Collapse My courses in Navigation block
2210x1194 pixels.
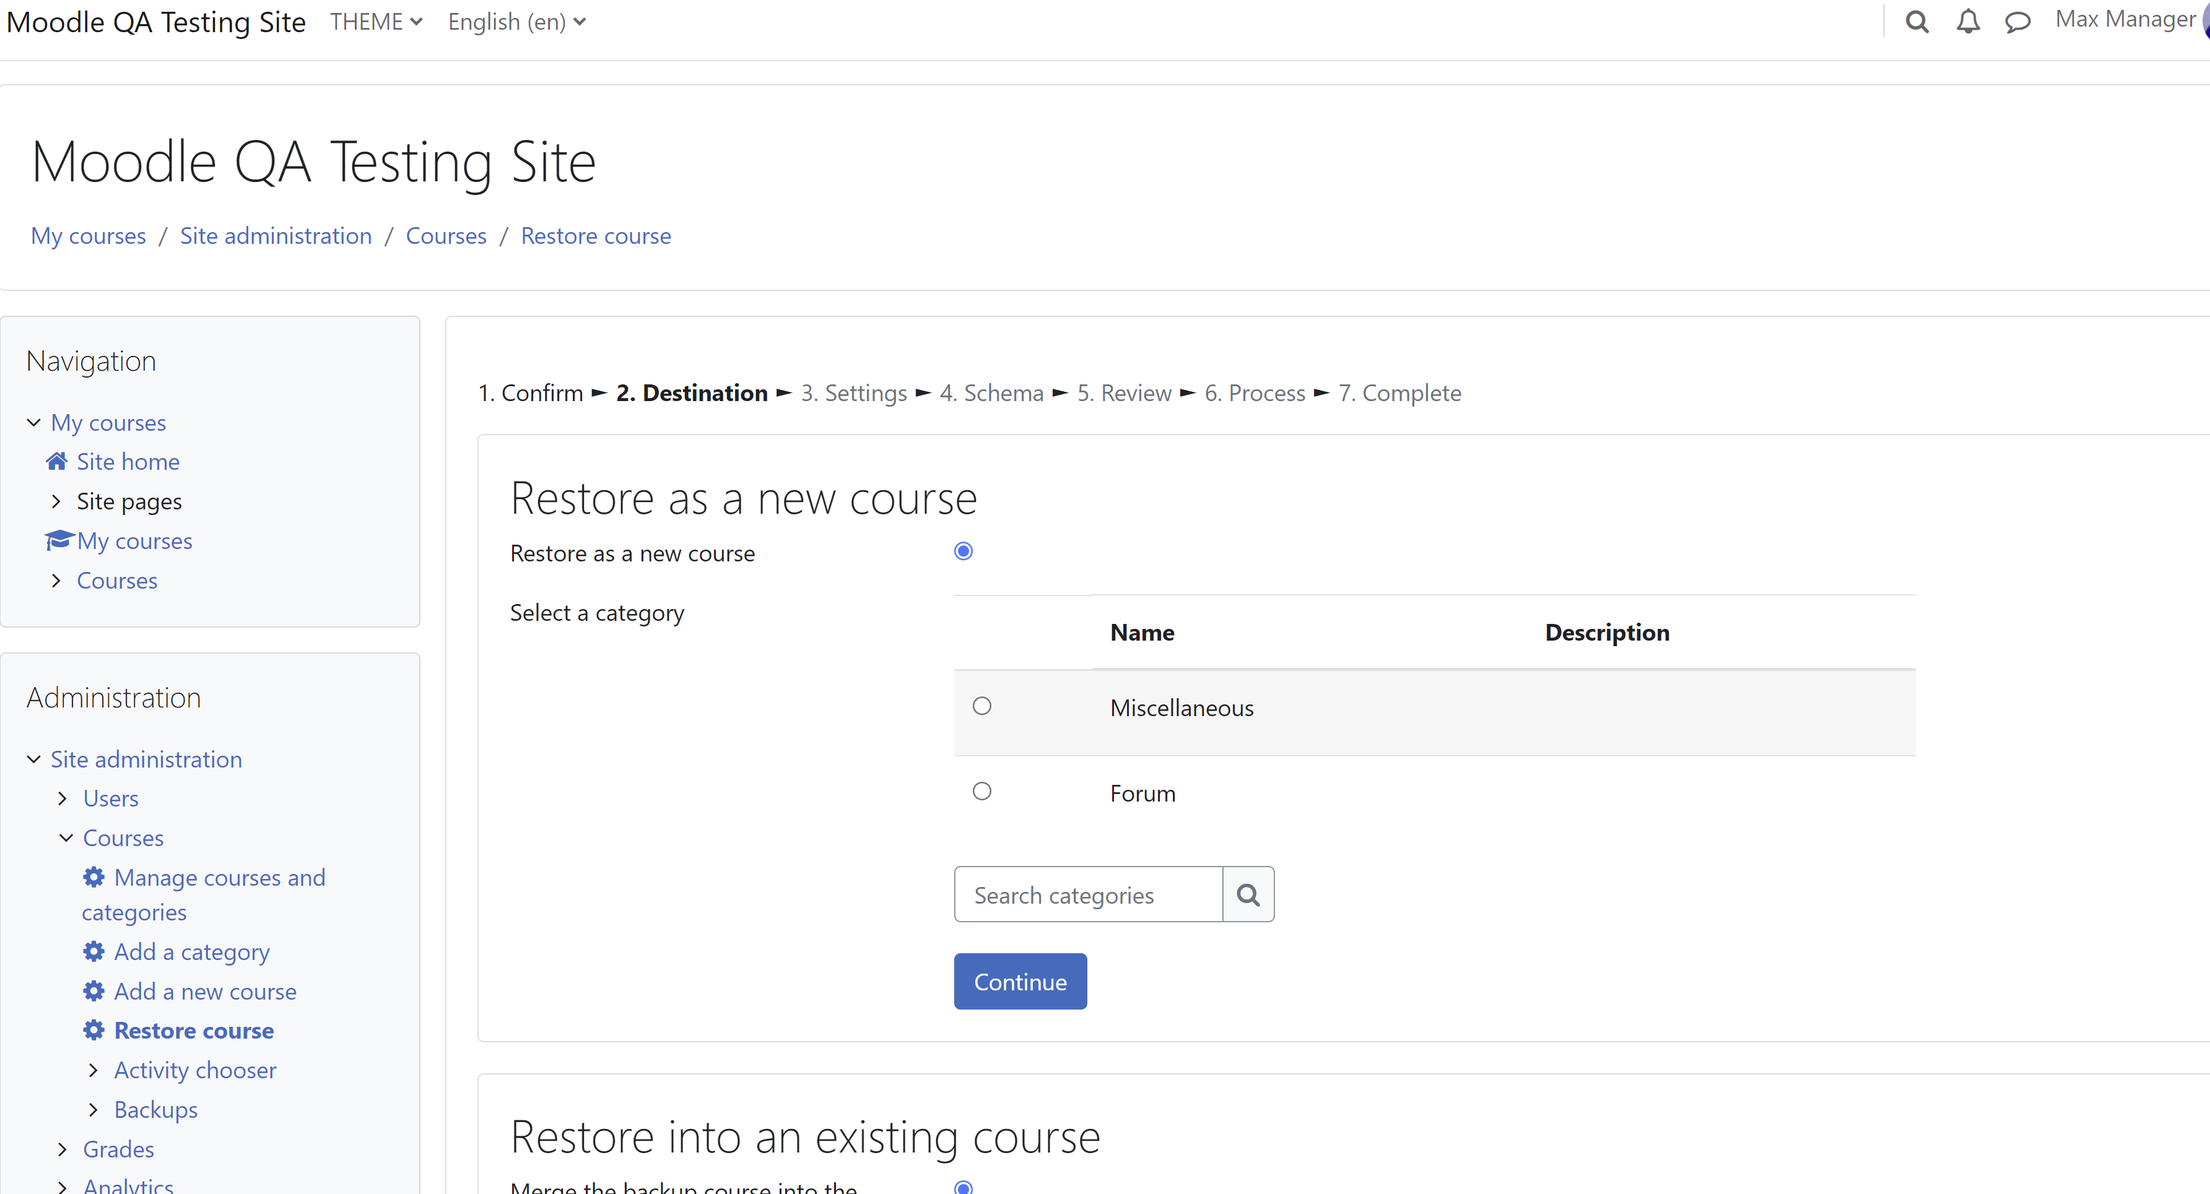pos(33,422)
